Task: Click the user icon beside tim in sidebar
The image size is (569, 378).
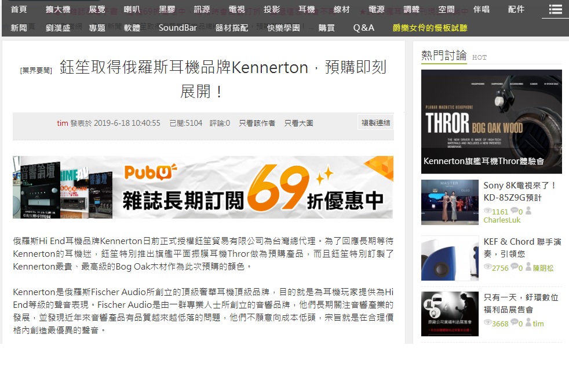Action: tap(528, 322)
